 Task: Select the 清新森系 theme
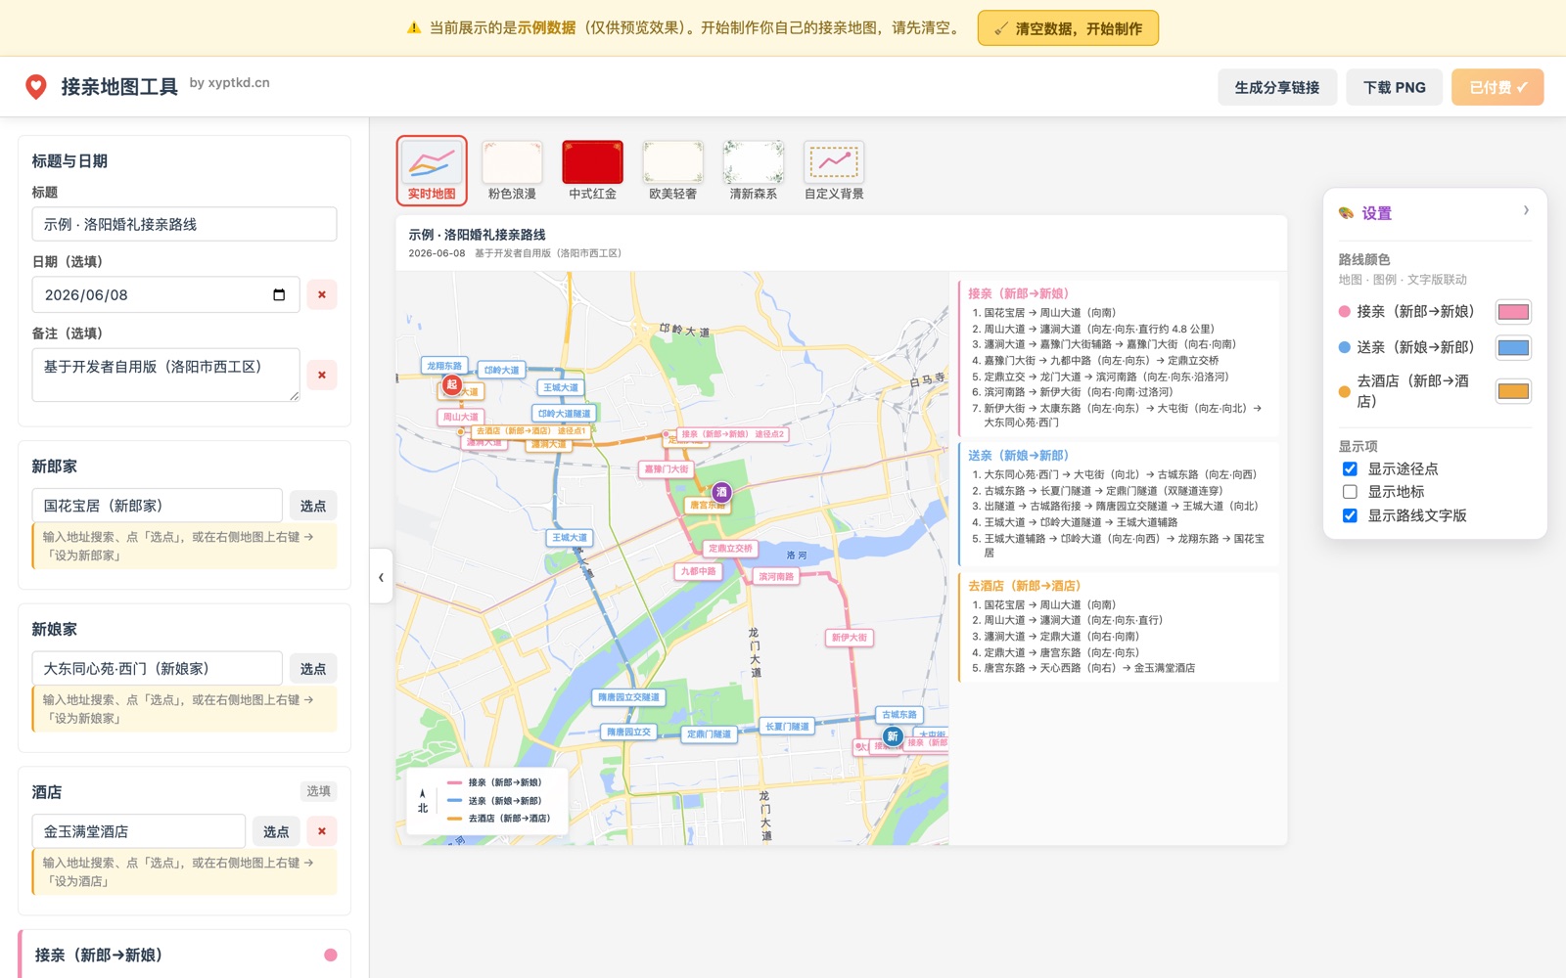753,170
